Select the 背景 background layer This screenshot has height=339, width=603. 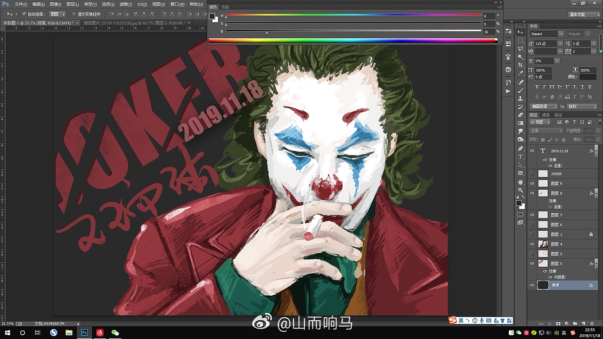click(563, 285)
